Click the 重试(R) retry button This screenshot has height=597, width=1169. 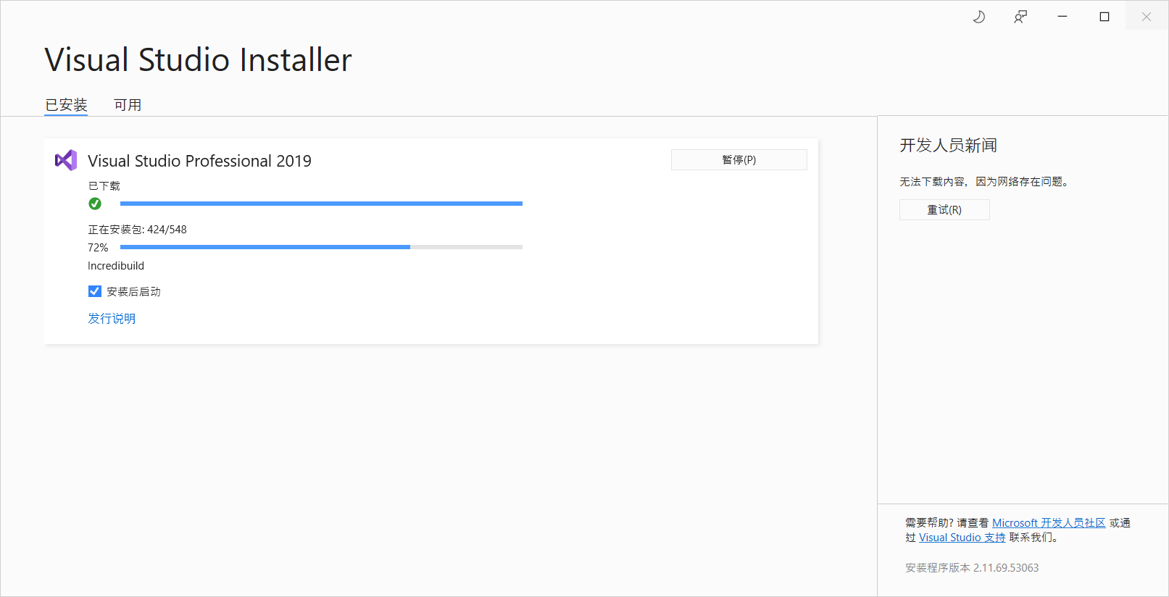point(944,210)
